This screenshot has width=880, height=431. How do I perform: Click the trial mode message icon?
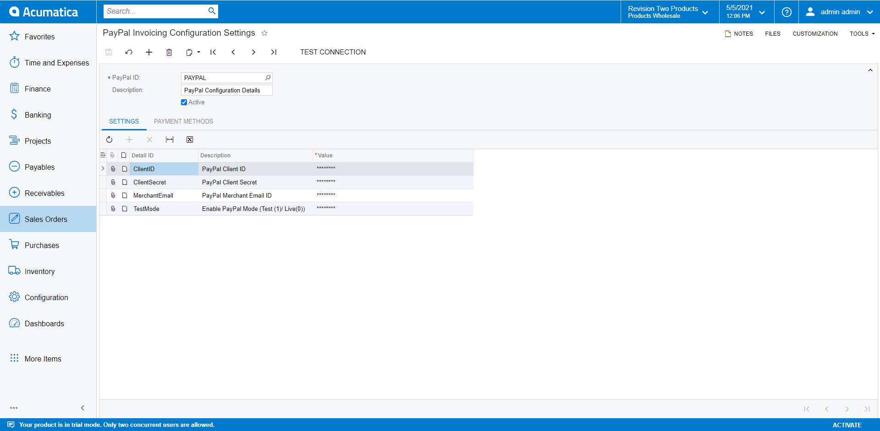(x=11, y=425)
